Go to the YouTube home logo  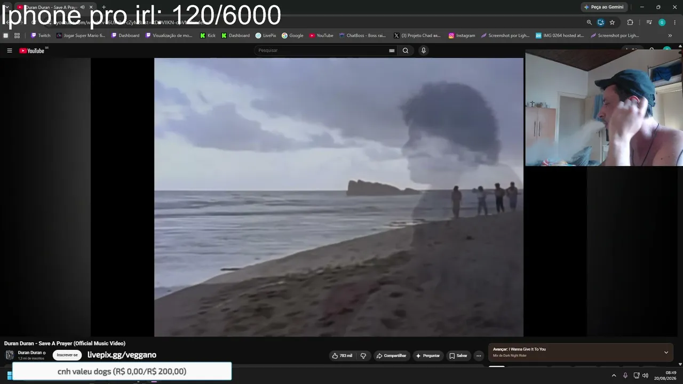[x=32, y=51]
